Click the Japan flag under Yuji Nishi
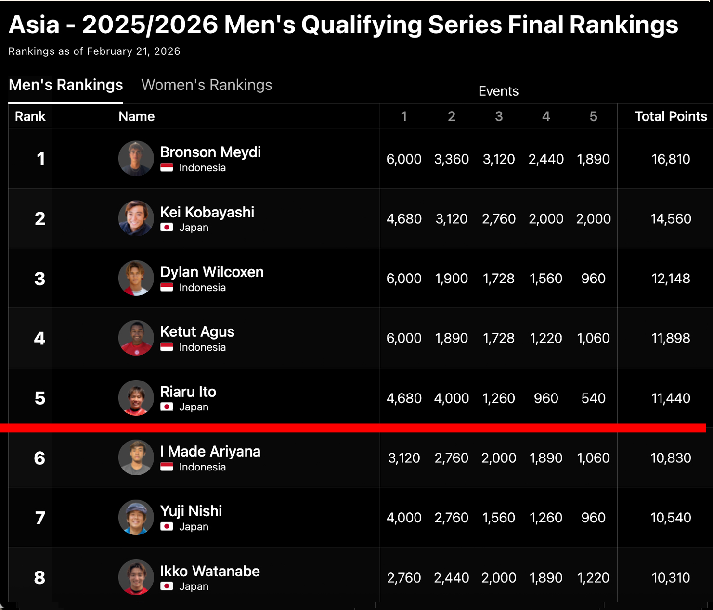This screenshot has width=713, height=610. click(x=167, y=527)
